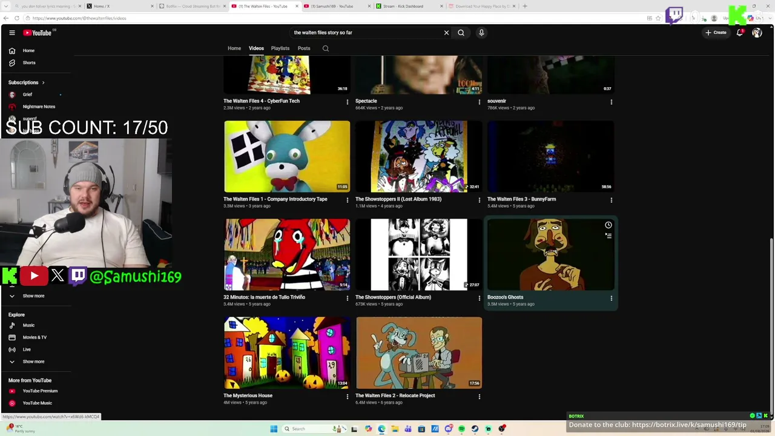Viewport: 775px width, 436px height.
Task: Click the page vertical scrollbar thumb
Action: pyautogui.click(x=771, y=327)
